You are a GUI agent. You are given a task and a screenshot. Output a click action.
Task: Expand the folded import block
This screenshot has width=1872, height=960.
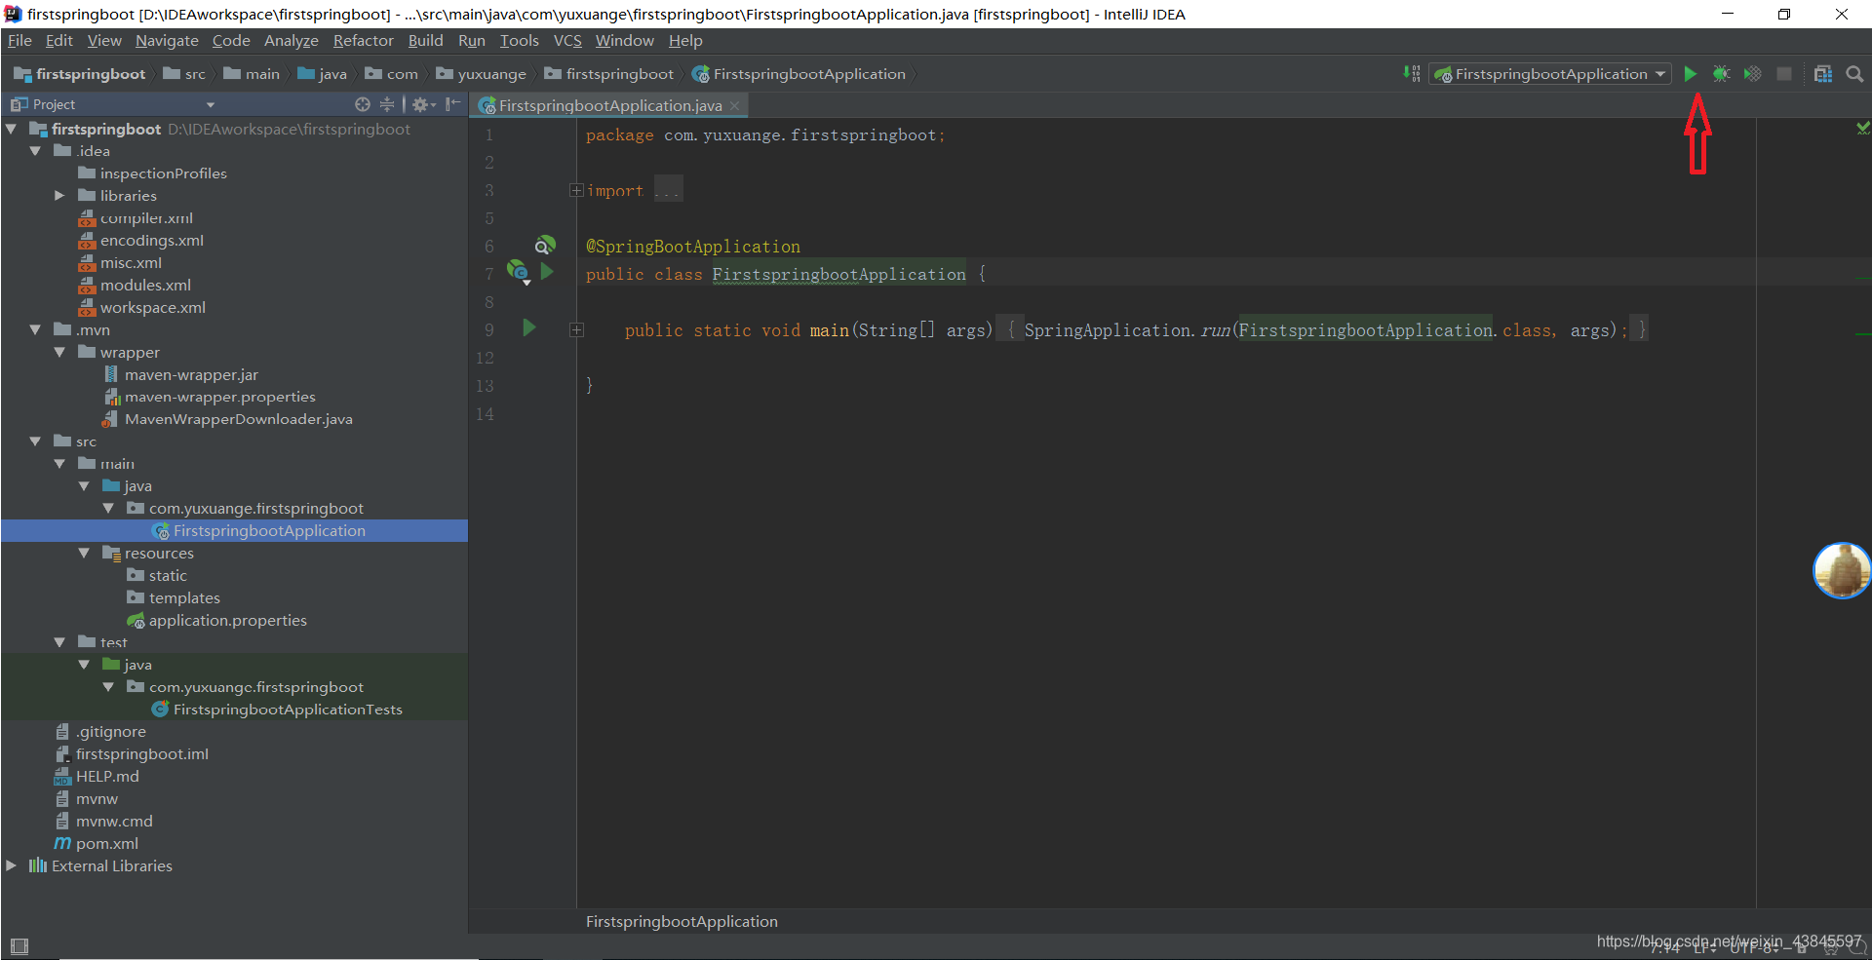576,190
